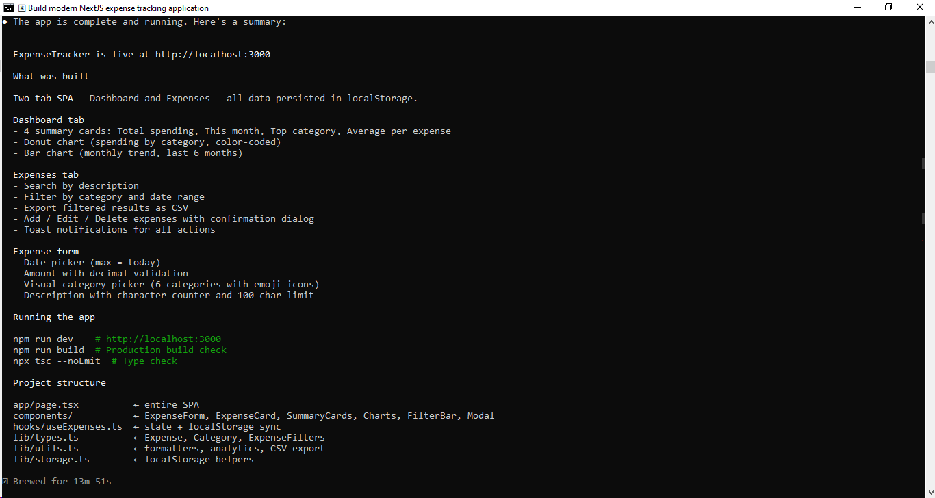This screenshot has height=498, width=935.
Task: Click the small icon before 'Brewed for 13m 51s'
Action: (5, 482)
